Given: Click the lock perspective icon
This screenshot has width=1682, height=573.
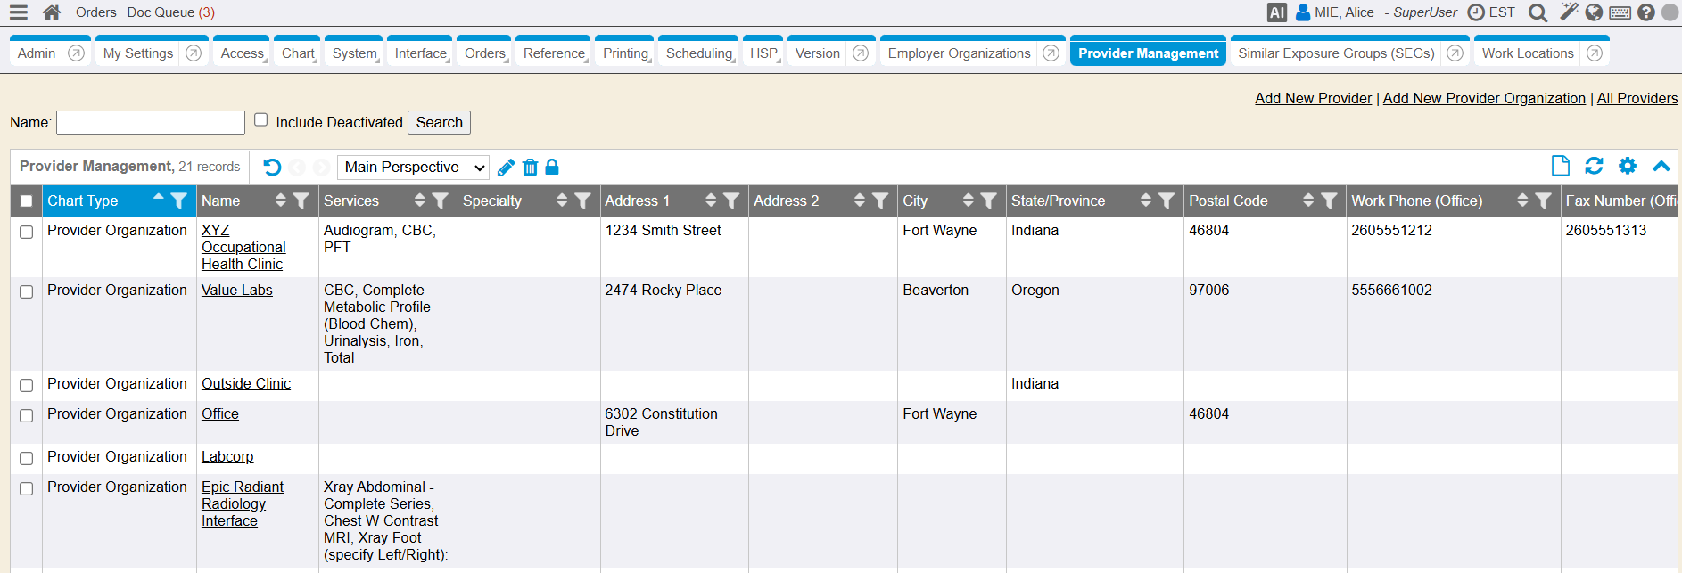Looking at the screenshot, I should tap(552, 167).
